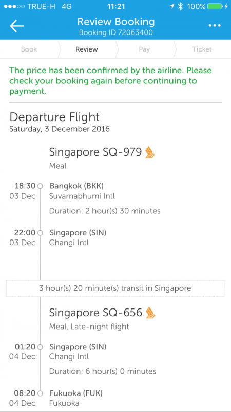Select the Review step tab
This screenshot has height=412, width=231.
pyautogui.click(x=87, y=49)
